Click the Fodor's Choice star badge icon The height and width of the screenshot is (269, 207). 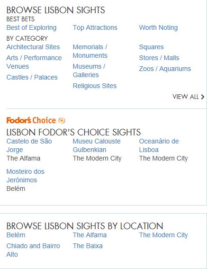click(x=62, y=120)
